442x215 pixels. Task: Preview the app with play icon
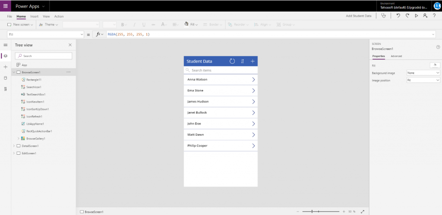pyautogui.click(x=417, y=16)
